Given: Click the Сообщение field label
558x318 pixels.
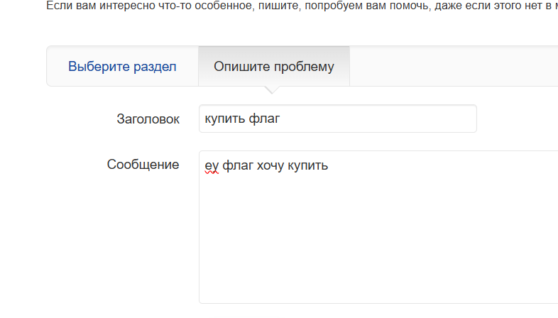Looking at the screenshot, I should coord(143,165).
